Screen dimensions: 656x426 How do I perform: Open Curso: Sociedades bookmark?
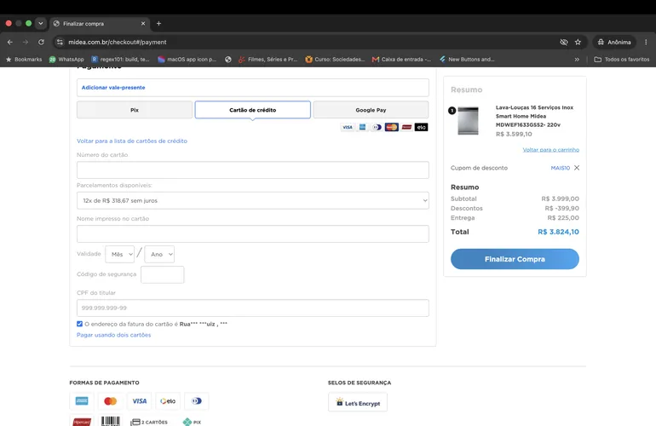335,60
